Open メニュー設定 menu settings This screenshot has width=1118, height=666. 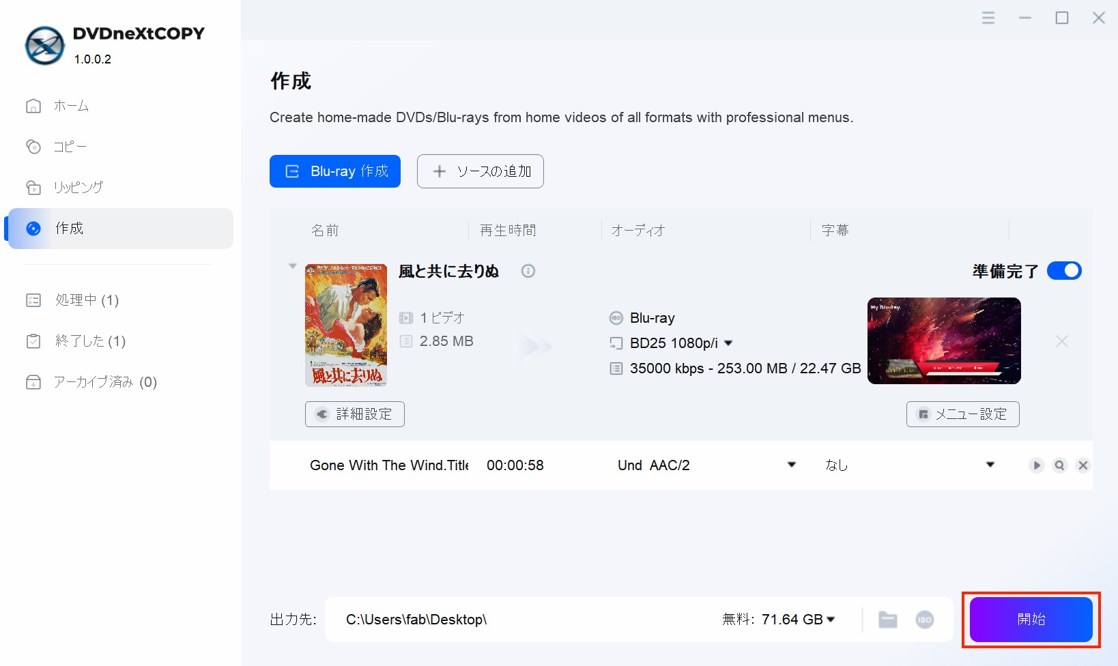click(963, 414)
